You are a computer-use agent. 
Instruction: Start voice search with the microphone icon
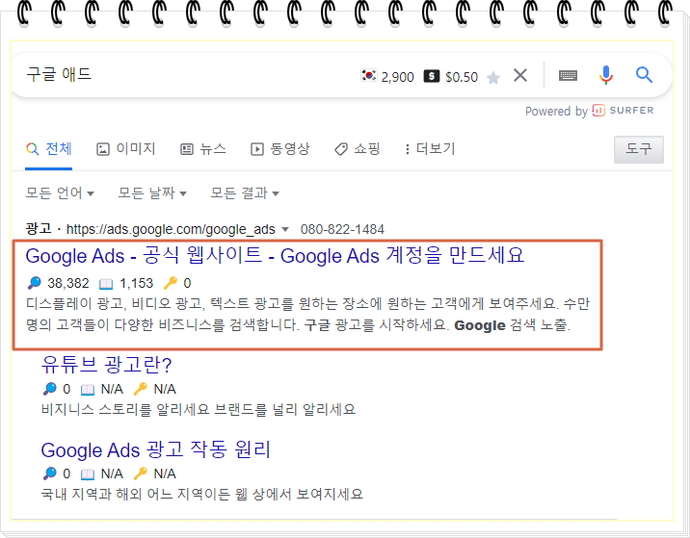[605, 75]
